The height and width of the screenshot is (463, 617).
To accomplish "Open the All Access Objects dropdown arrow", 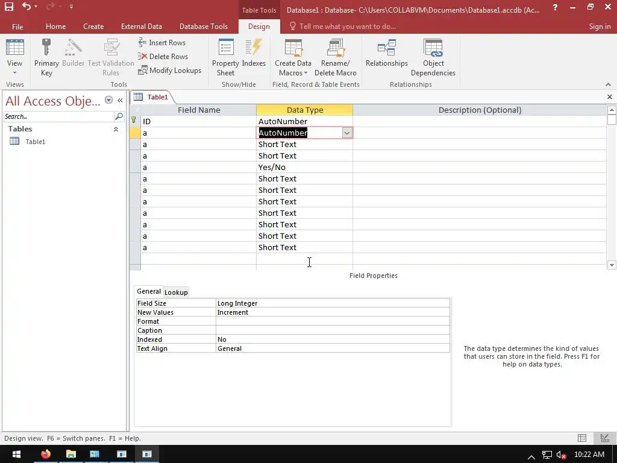I will pyautogui.click(x=108, y=101).
